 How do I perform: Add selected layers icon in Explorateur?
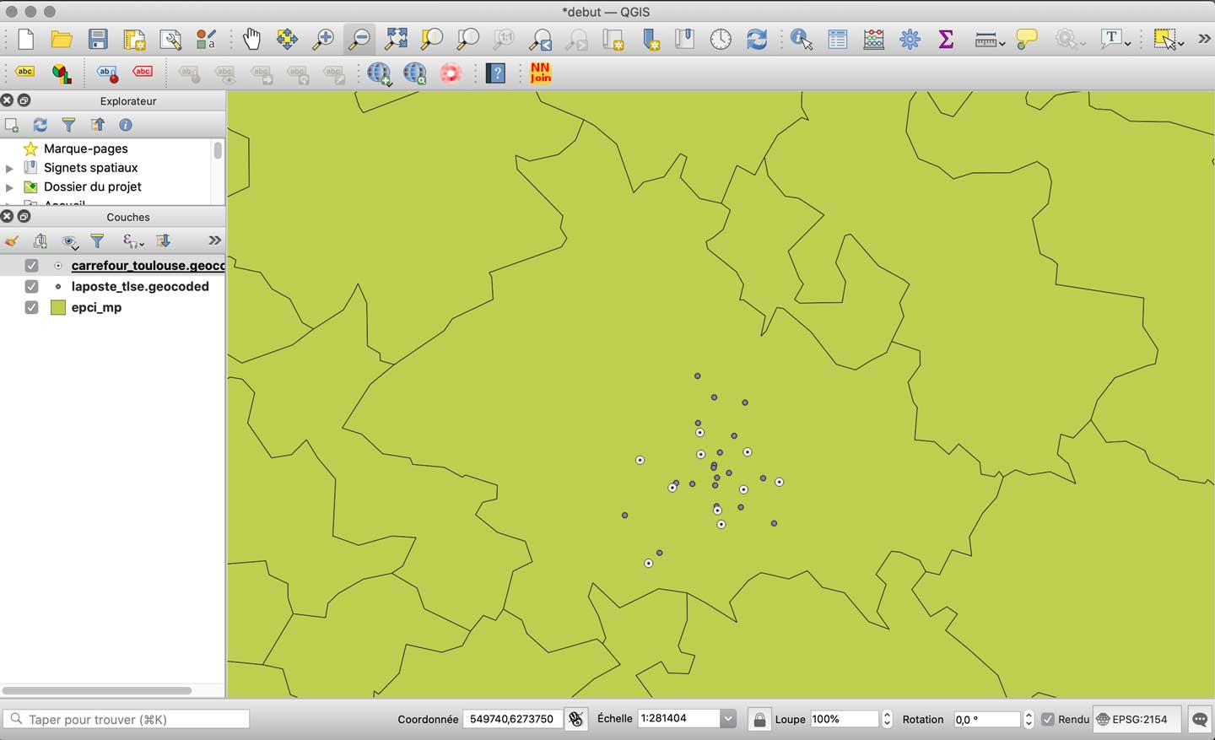[x=12, y=125]
